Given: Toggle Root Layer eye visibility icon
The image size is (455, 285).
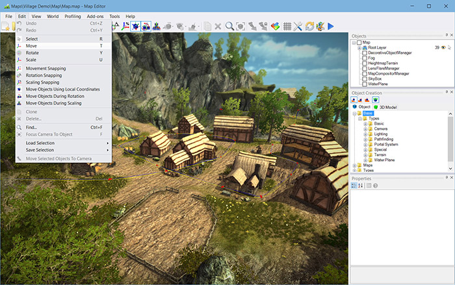Looking at the screenshot, I should (x=443, y=47).
